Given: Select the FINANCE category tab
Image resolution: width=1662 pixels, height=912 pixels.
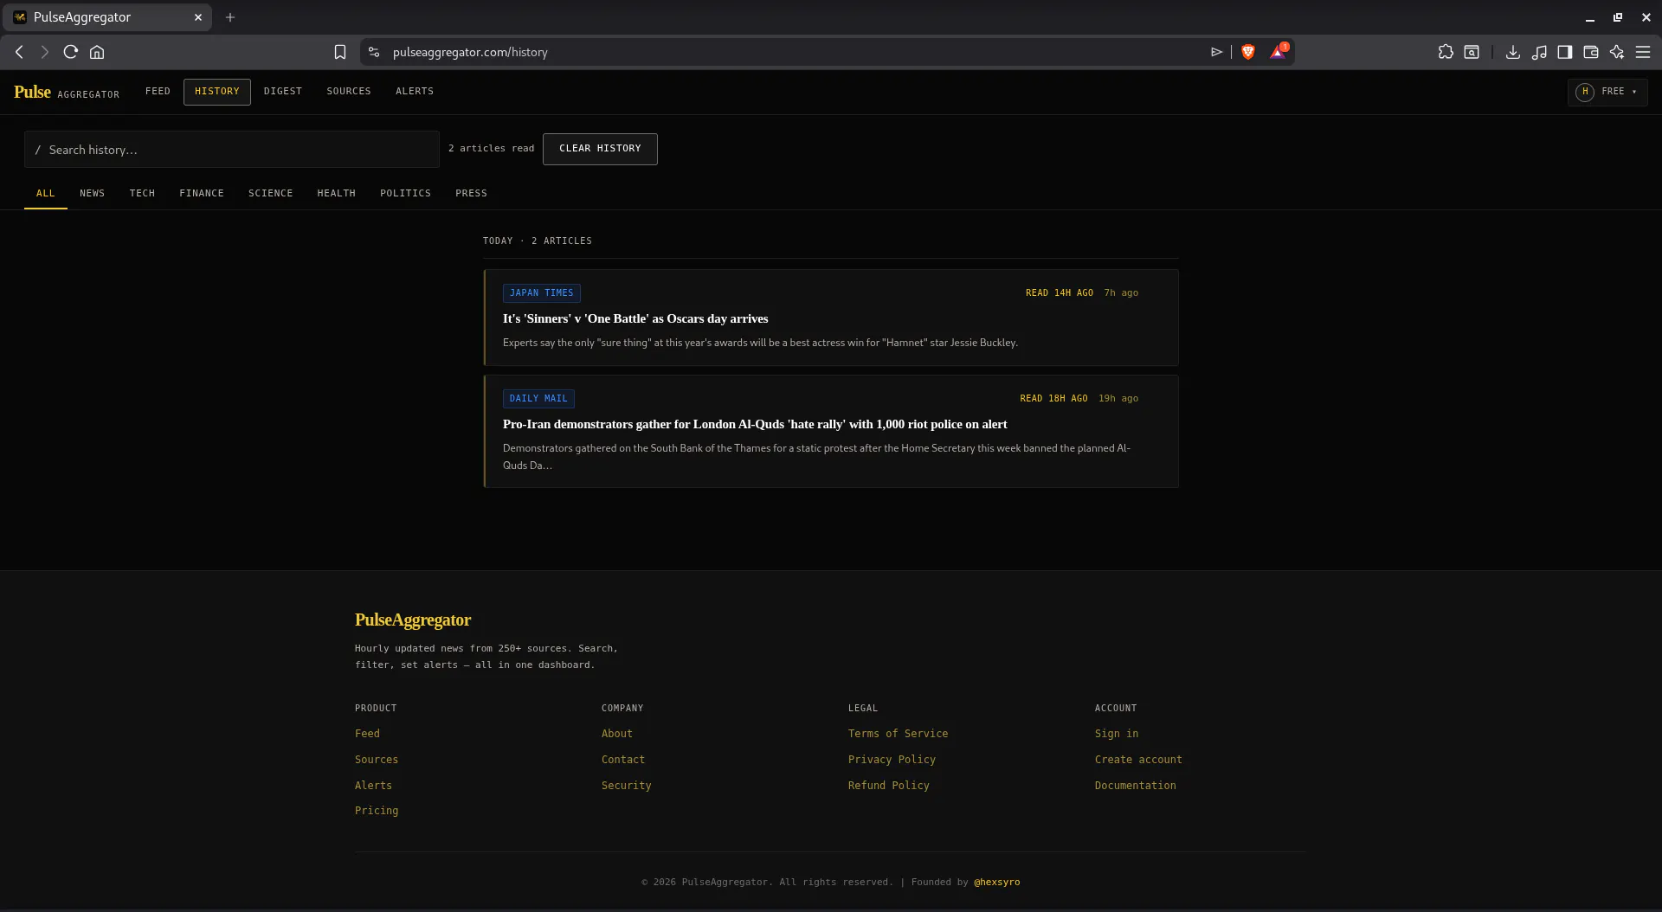Looking at the screenshot, I should [202, 193].
